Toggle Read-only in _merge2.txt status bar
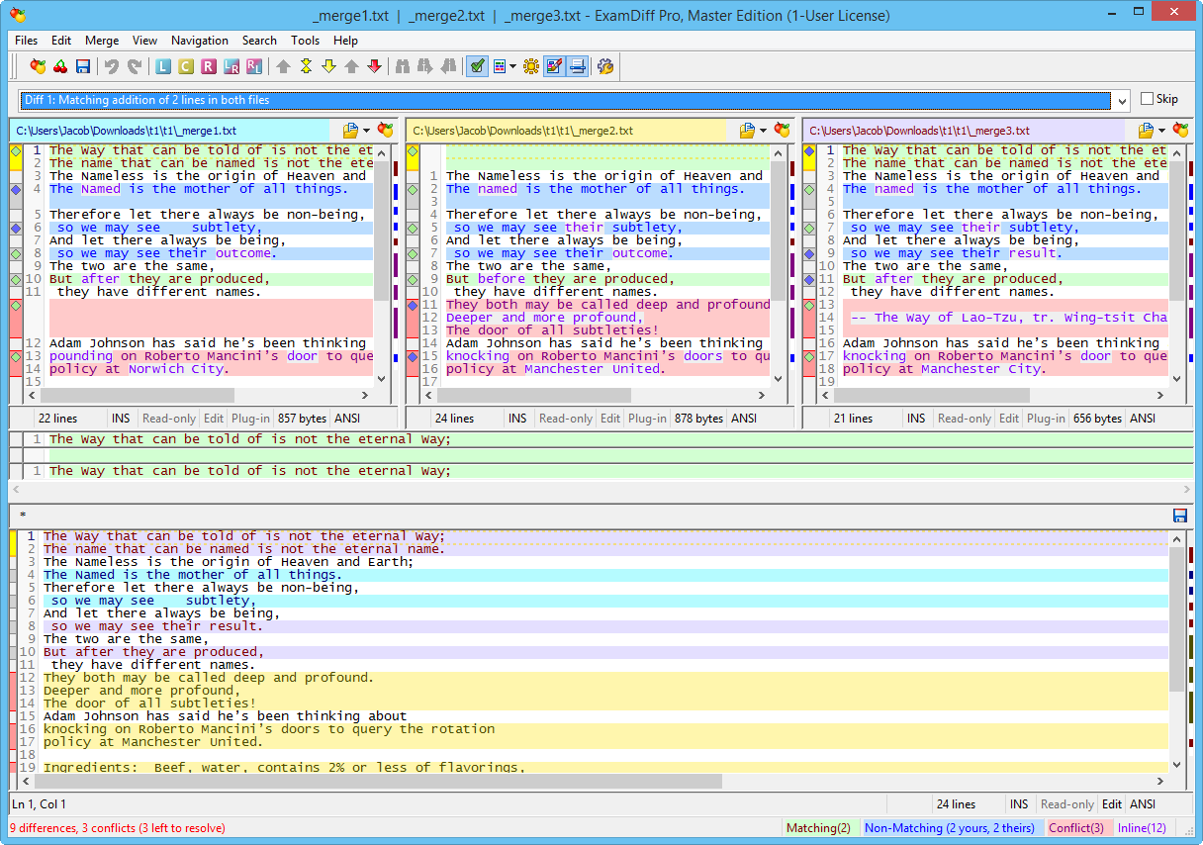Image resolution: width=1203 pixels, height=845 pixels. [x=565, y=419]
